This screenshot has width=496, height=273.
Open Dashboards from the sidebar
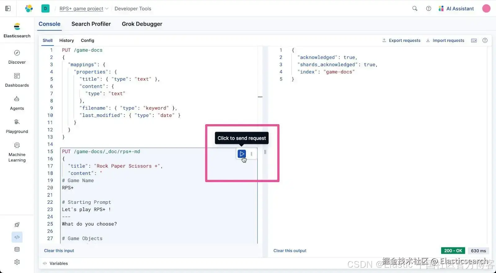pos(17,80)
